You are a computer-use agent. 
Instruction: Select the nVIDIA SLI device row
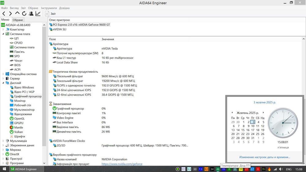(58, 29)
